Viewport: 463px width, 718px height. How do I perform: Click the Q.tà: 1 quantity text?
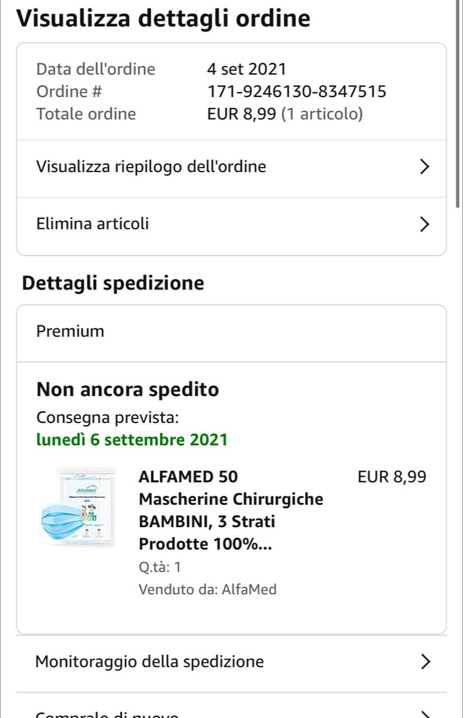click(x=160, y=567)
